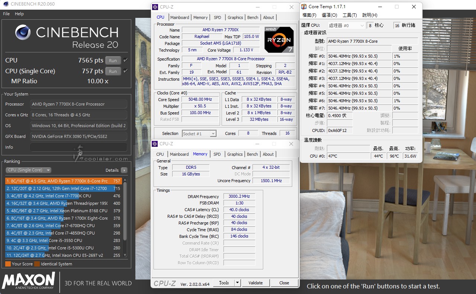Close the lower CPU-Z window via X

291,144
